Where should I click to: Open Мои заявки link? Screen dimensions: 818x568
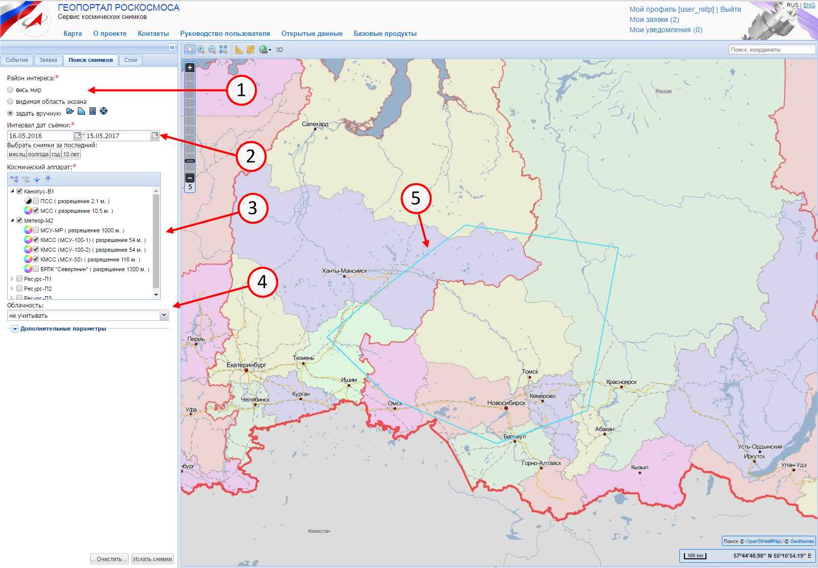(654, 19)
